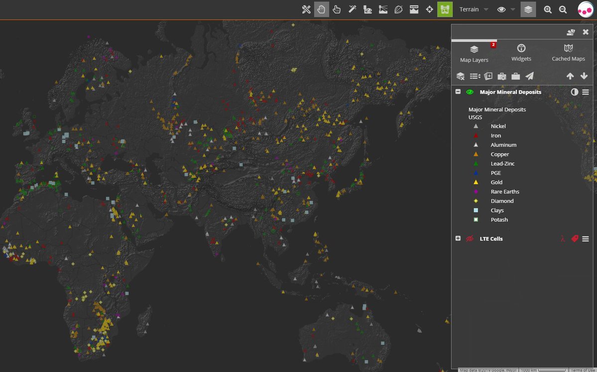Choose the magic wand tool
This screenshot has width=597, height=372.
[352, 9]
